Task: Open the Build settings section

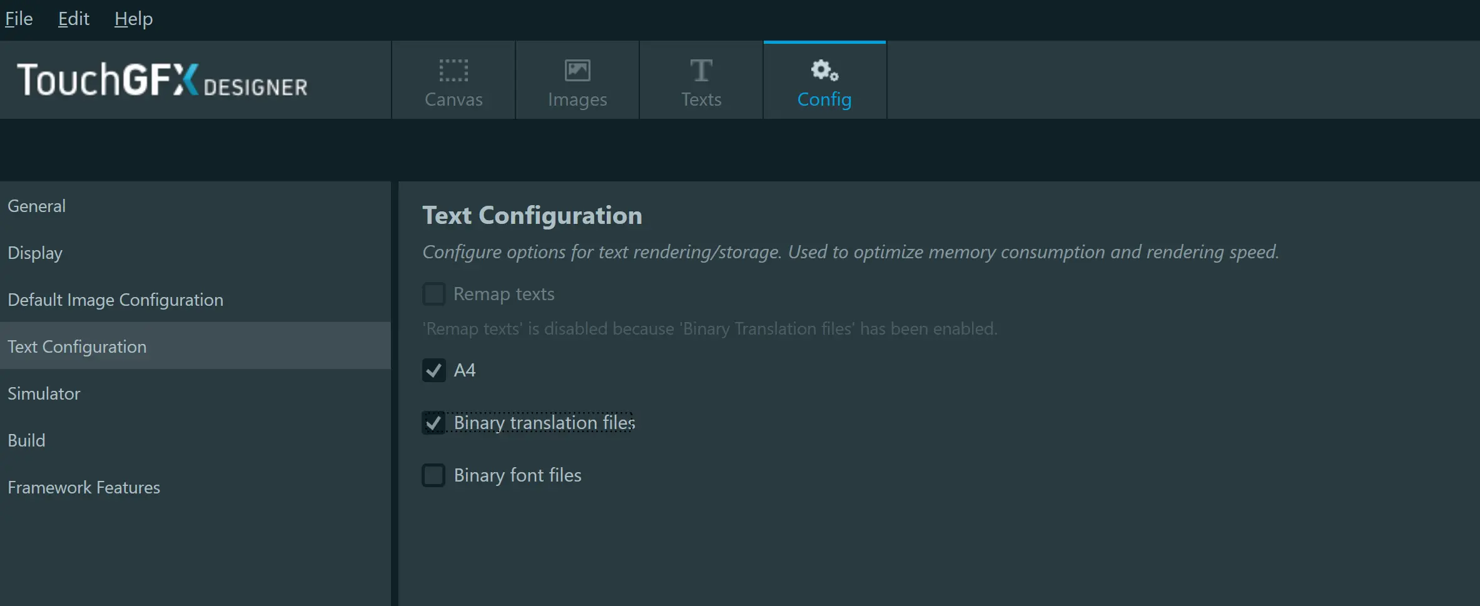Action: (195, 440)
